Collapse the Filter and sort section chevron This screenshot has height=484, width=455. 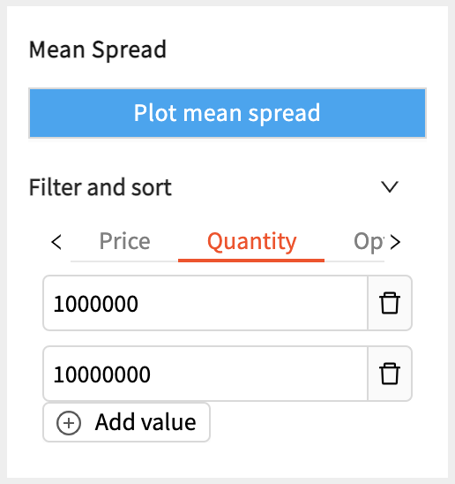pyautogui.click(x=390, y=186)
